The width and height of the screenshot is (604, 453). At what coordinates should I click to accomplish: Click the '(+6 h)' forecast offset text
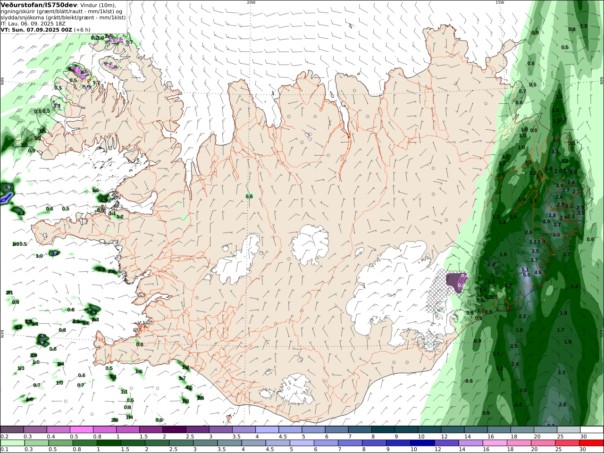(x=82, y=29)
